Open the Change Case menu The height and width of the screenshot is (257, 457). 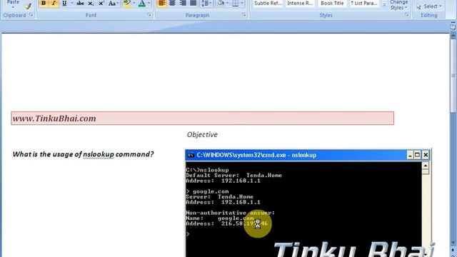pos(113,4)
